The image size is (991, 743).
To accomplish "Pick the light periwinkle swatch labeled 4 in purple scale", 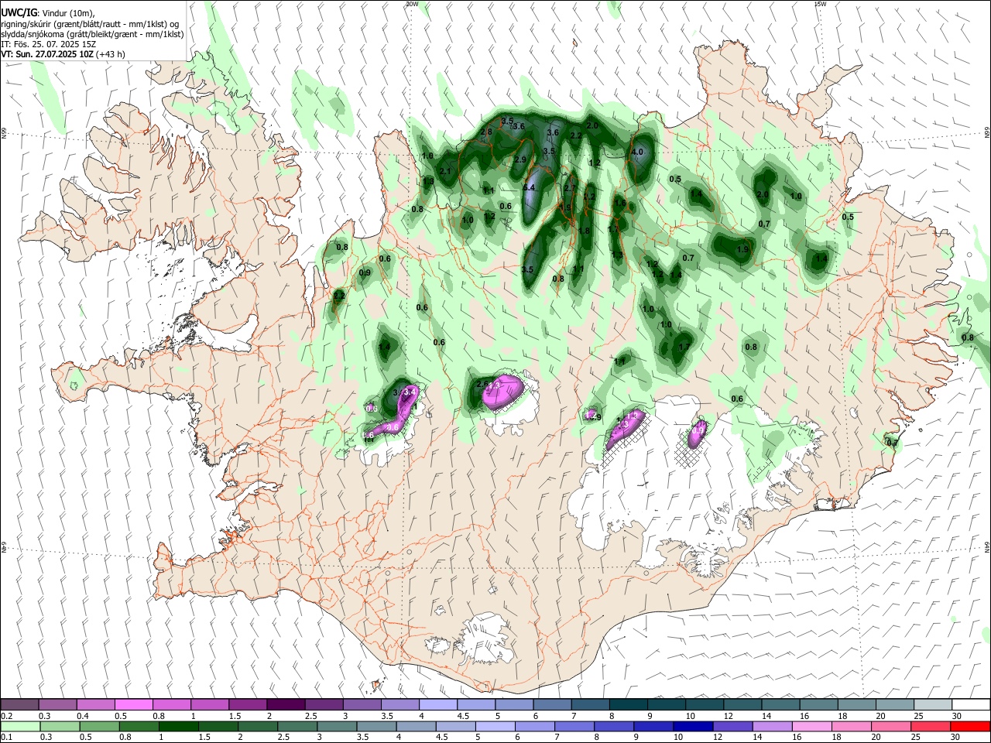I will [437, 704].
